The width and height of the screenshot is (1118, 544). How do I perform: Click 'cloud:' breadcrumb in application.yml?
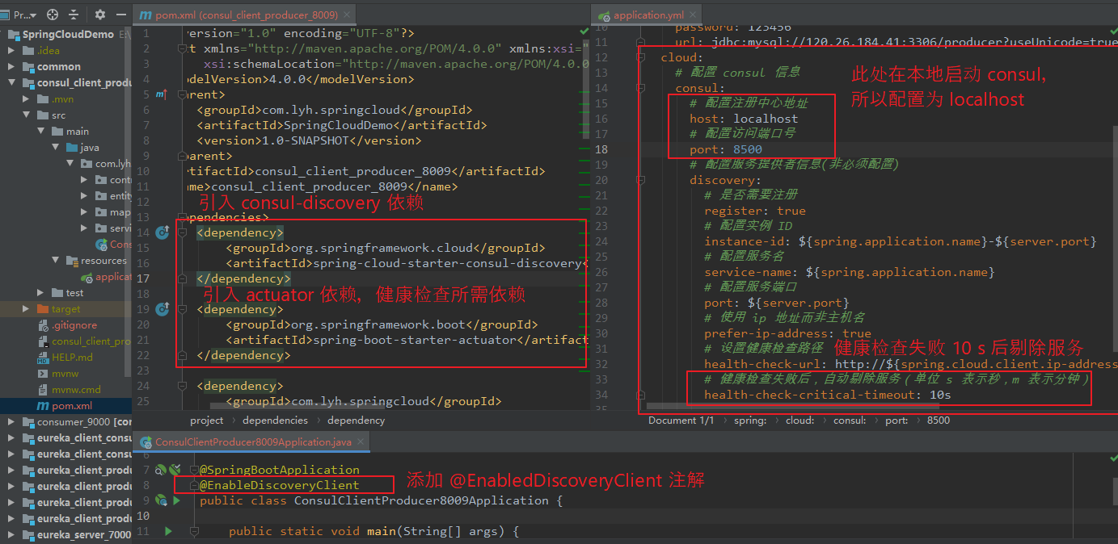point(799,421)
